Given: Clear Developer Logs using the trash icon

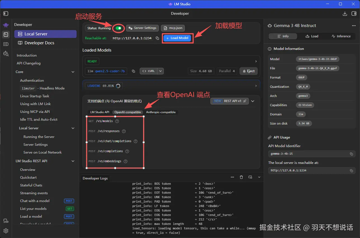Looking at the screenshot, I should coord(241,177).
